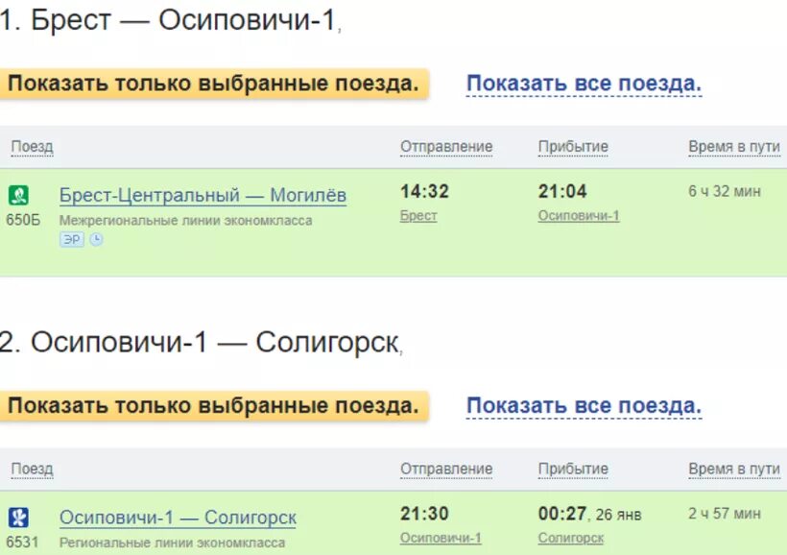Image resolution: width=787 pixels, height=555 pixels.
Task: Toggle first 'Показать только выбранные поезда' button
Action: click(213, 84)
